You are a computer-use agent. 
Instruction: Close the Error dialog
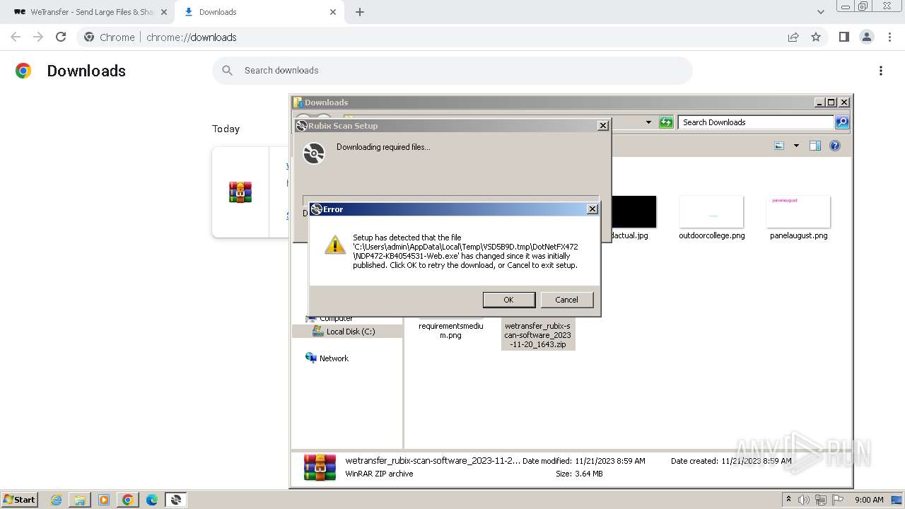(x=592, y=209)
